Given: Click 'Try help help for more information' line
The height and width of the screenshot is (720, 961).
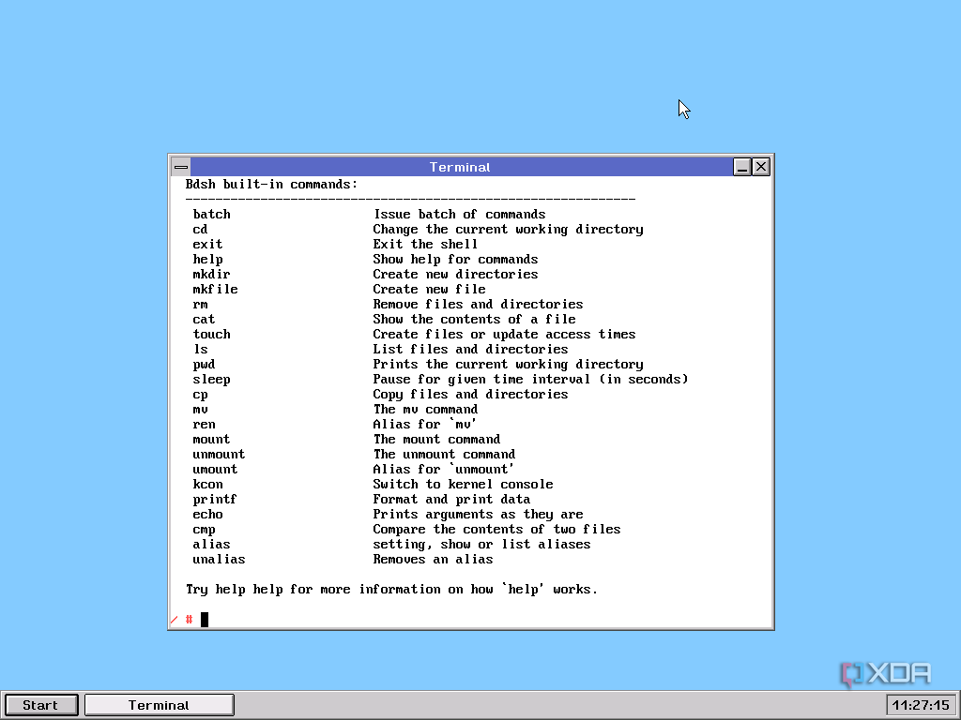Looking at the screenshot, I should pos(391,590).
